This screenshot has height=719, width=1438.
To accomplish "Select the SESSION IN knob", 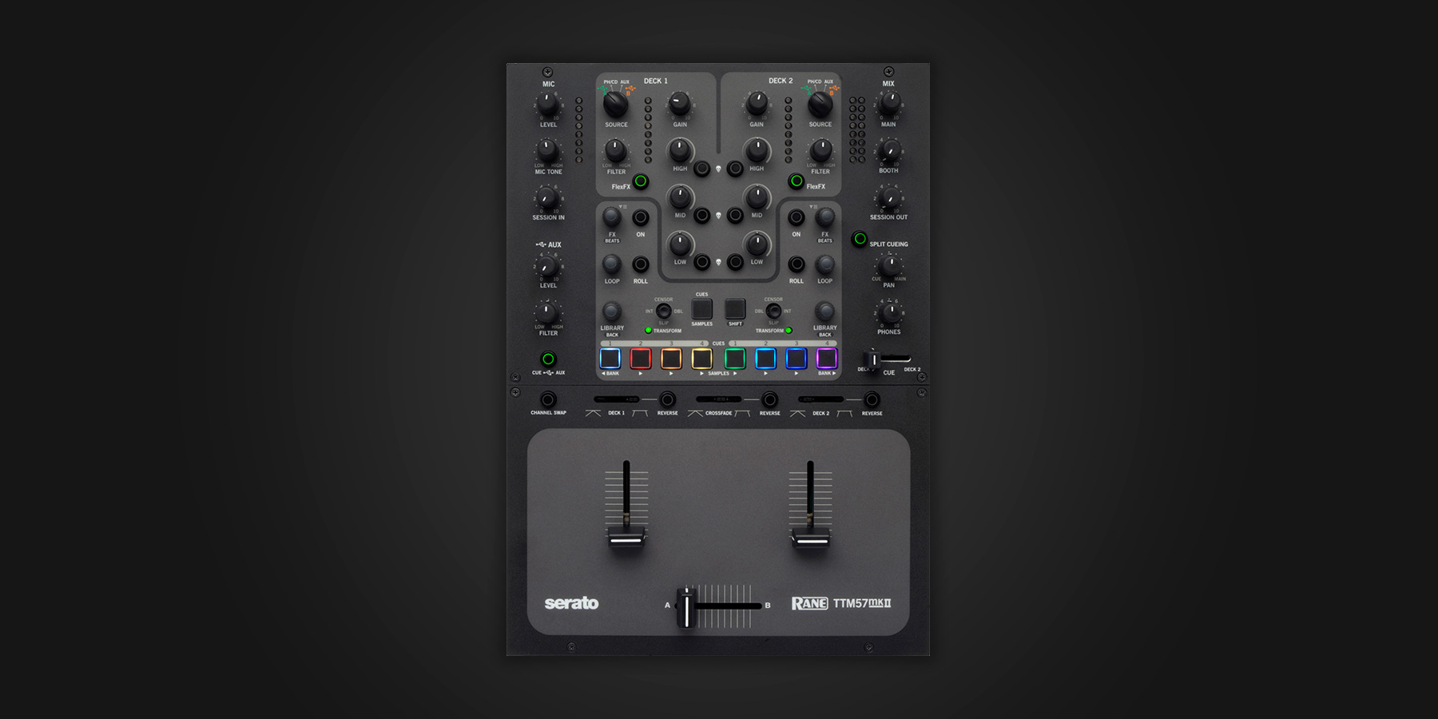I will tap(548, 197).
